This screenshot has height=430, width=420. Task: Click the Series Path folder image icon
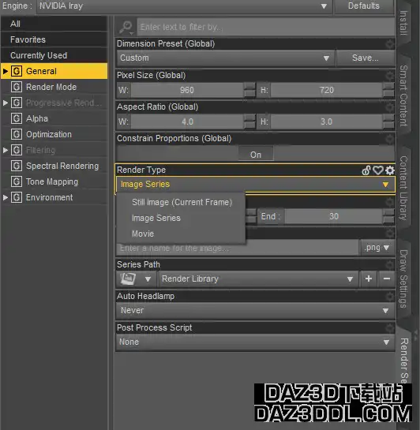pyautogui.click(x=128, y=279)
